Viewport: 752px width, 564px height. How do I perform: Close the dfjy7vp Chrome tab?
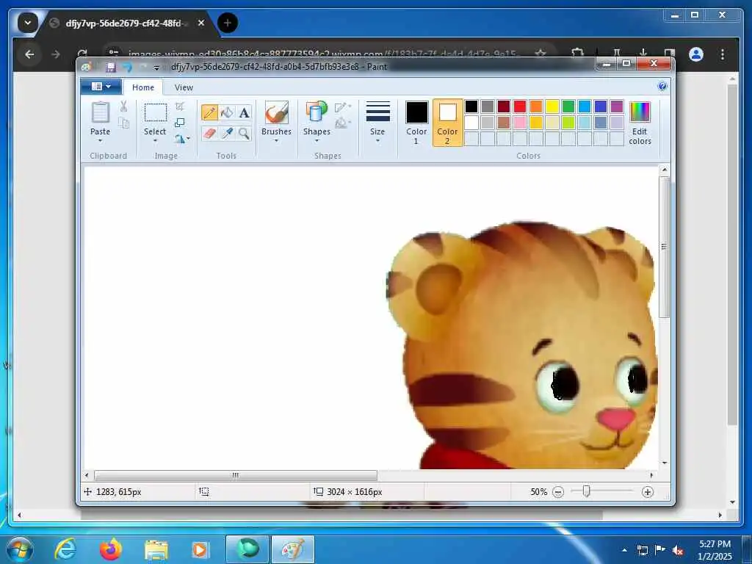click(x=201, y=23)
